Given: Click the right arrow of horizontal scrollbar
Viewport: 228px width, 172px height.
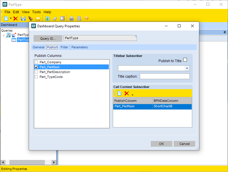Looking at the screenshot, I should click(54, 162).
